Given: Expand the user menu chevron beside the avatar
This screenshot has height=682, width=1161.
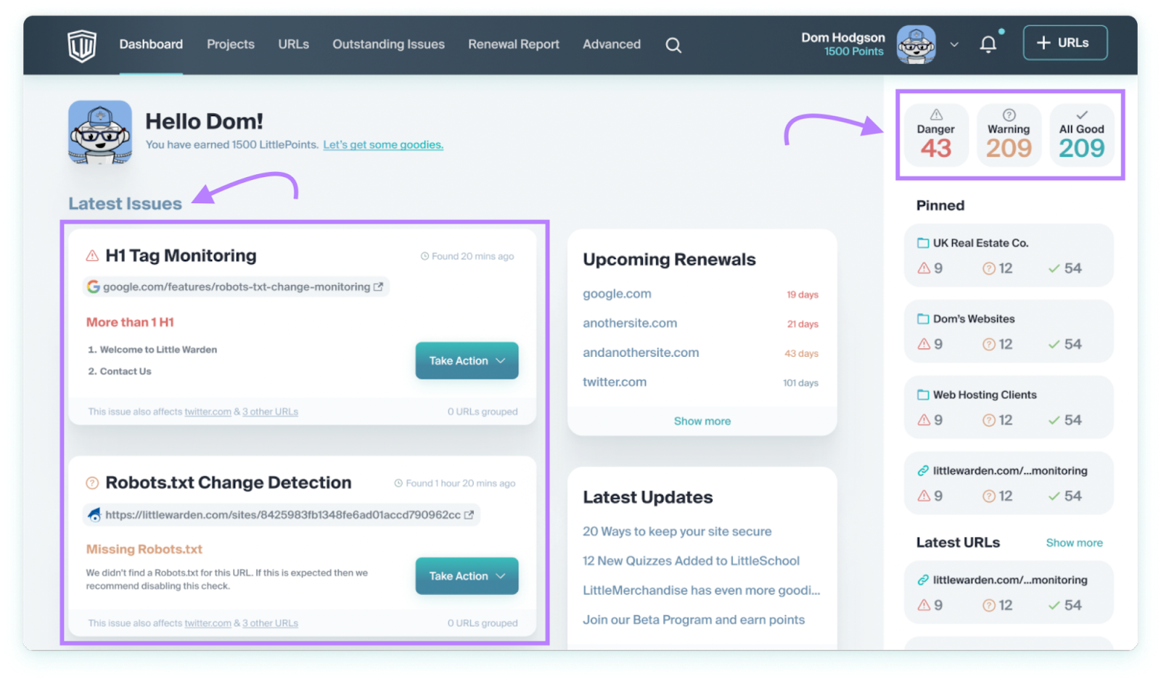Looking at the screenshot, I should click(x=954, y=44).
